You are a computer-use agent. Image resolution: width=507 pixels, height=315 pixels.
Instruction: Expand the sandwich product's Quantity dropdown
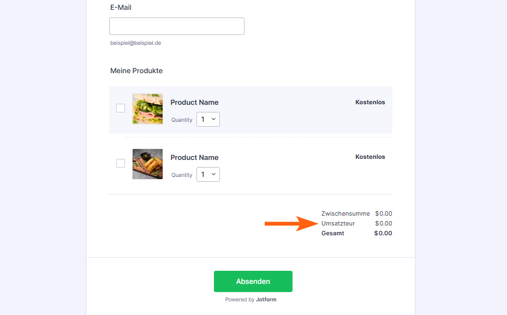pyautogui.click(x=208, y=120)
